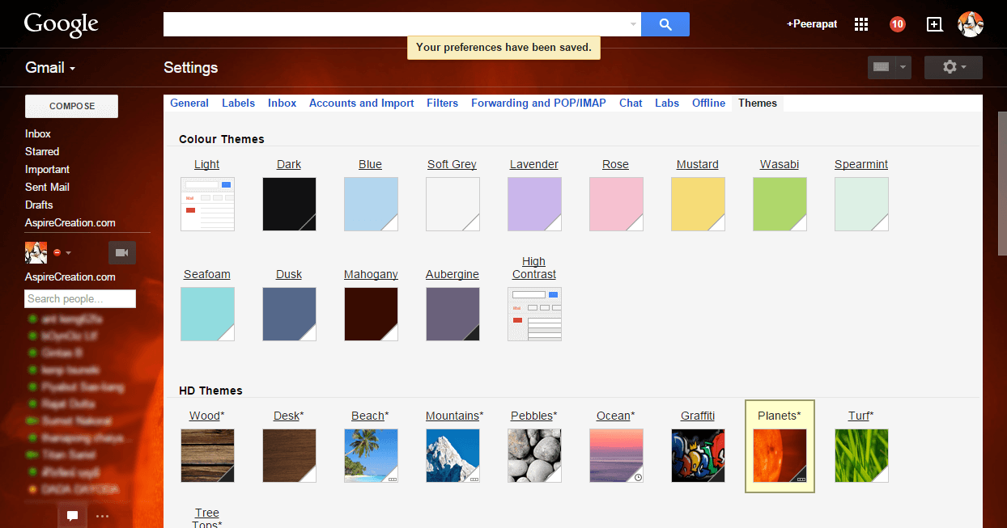This screenshot has height=528, width=1007.
Task: Choose the Pebbles HD theme thumbnail
Action: coord(534,455)
